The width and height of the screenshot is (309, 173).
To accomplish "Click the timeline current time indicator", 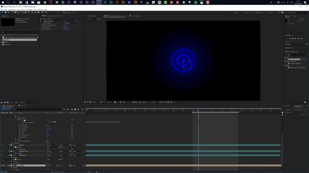I will tap(198, 111).
